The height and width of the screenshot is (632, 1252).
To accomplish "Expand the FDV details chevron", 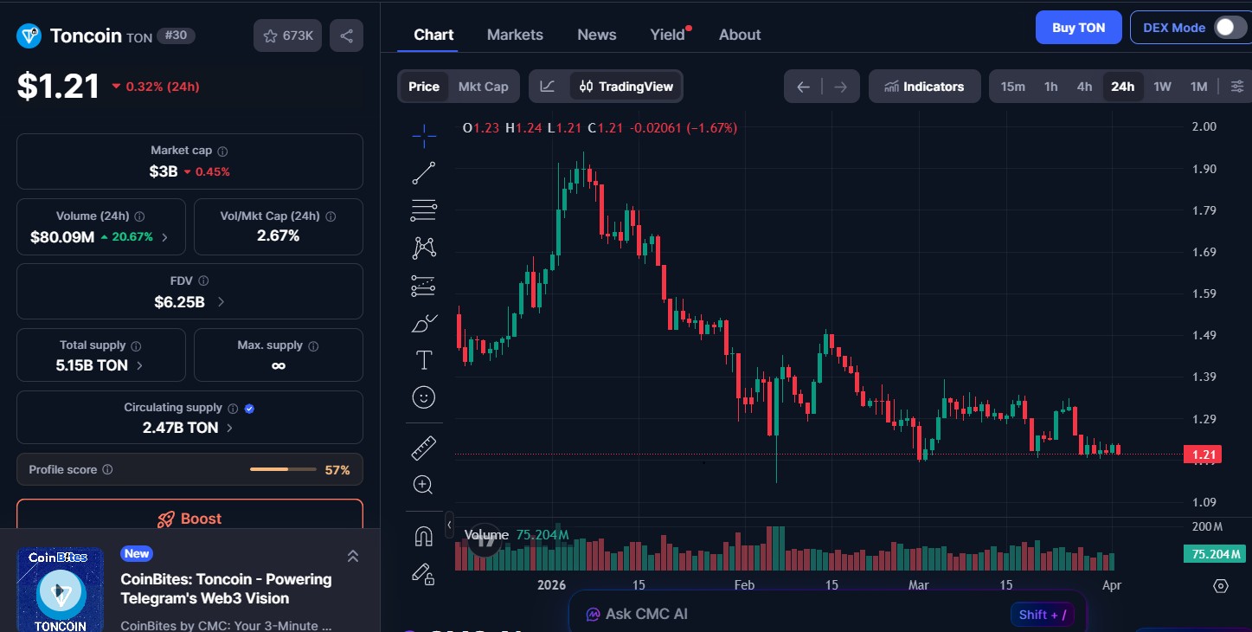I will coord(222,302).
